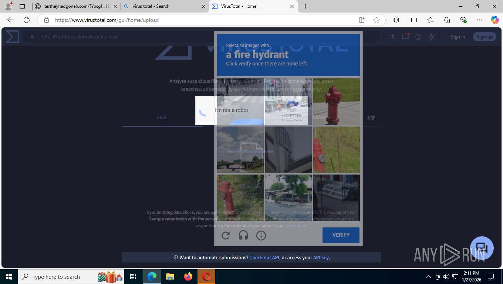Screen dimensions: 503x284
Task: Select the bottom-left red hydrant tile
Action: (x=240, y=198)
